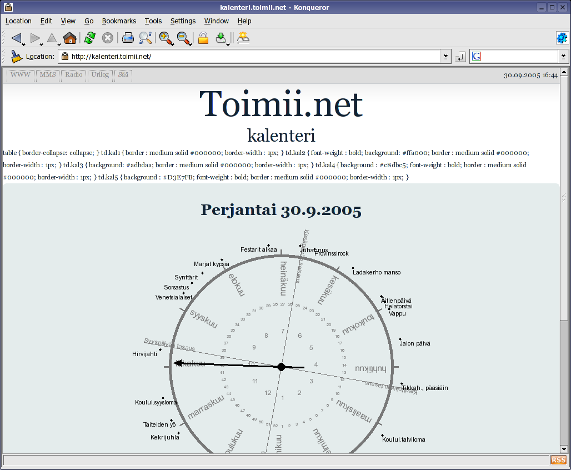Click the padlock icon inside the location field
Viewport: 571px width, 470px height.
(x=65, y=56)
